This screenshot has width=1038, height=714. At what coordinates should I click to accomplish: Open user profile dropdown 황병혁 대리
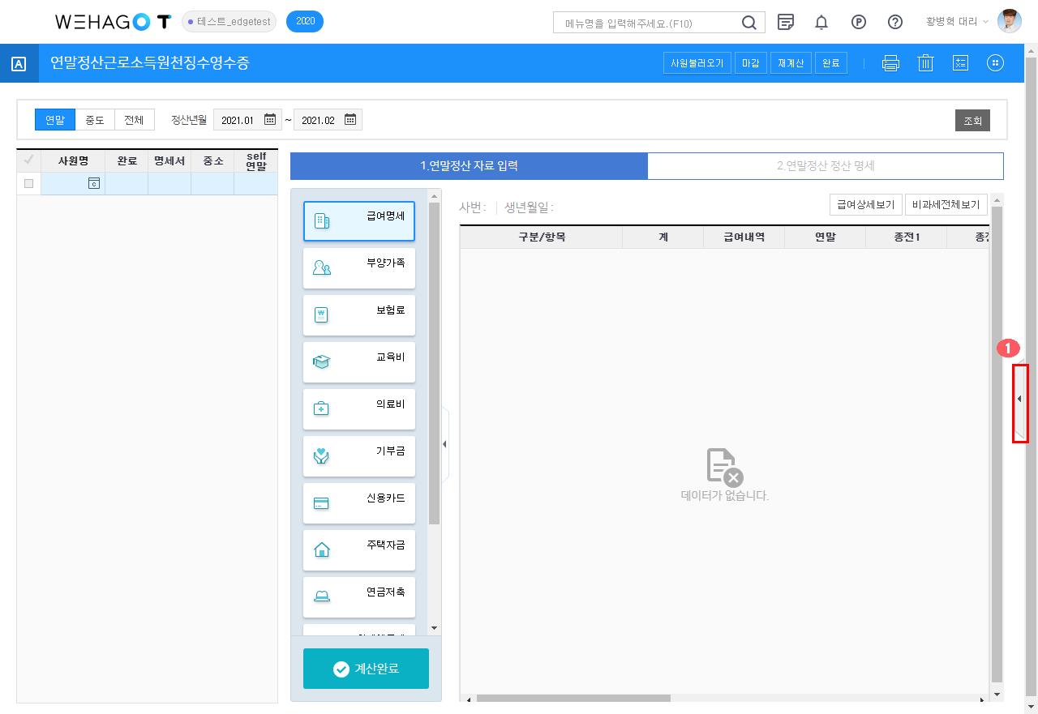[x=957, y=22]
